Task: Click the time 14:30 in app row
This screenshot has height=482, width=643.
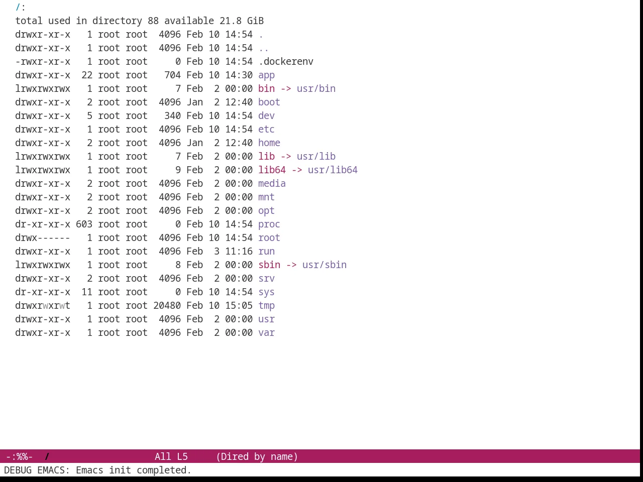Action: coord(239,75)
